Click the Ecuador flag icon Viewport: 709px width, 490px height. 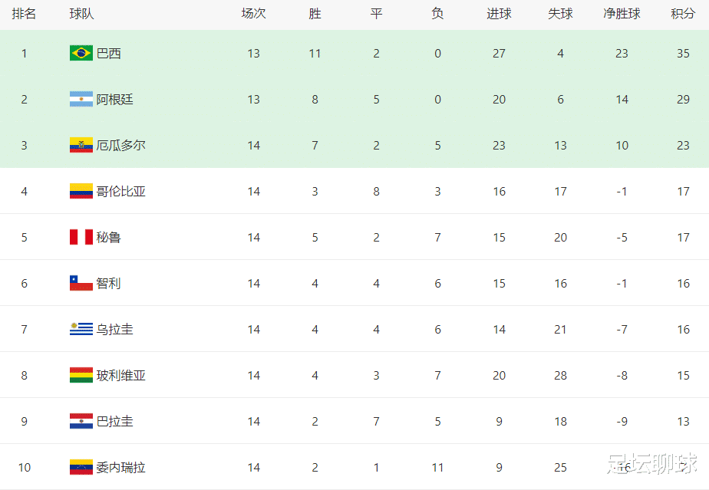coord(81,145)
